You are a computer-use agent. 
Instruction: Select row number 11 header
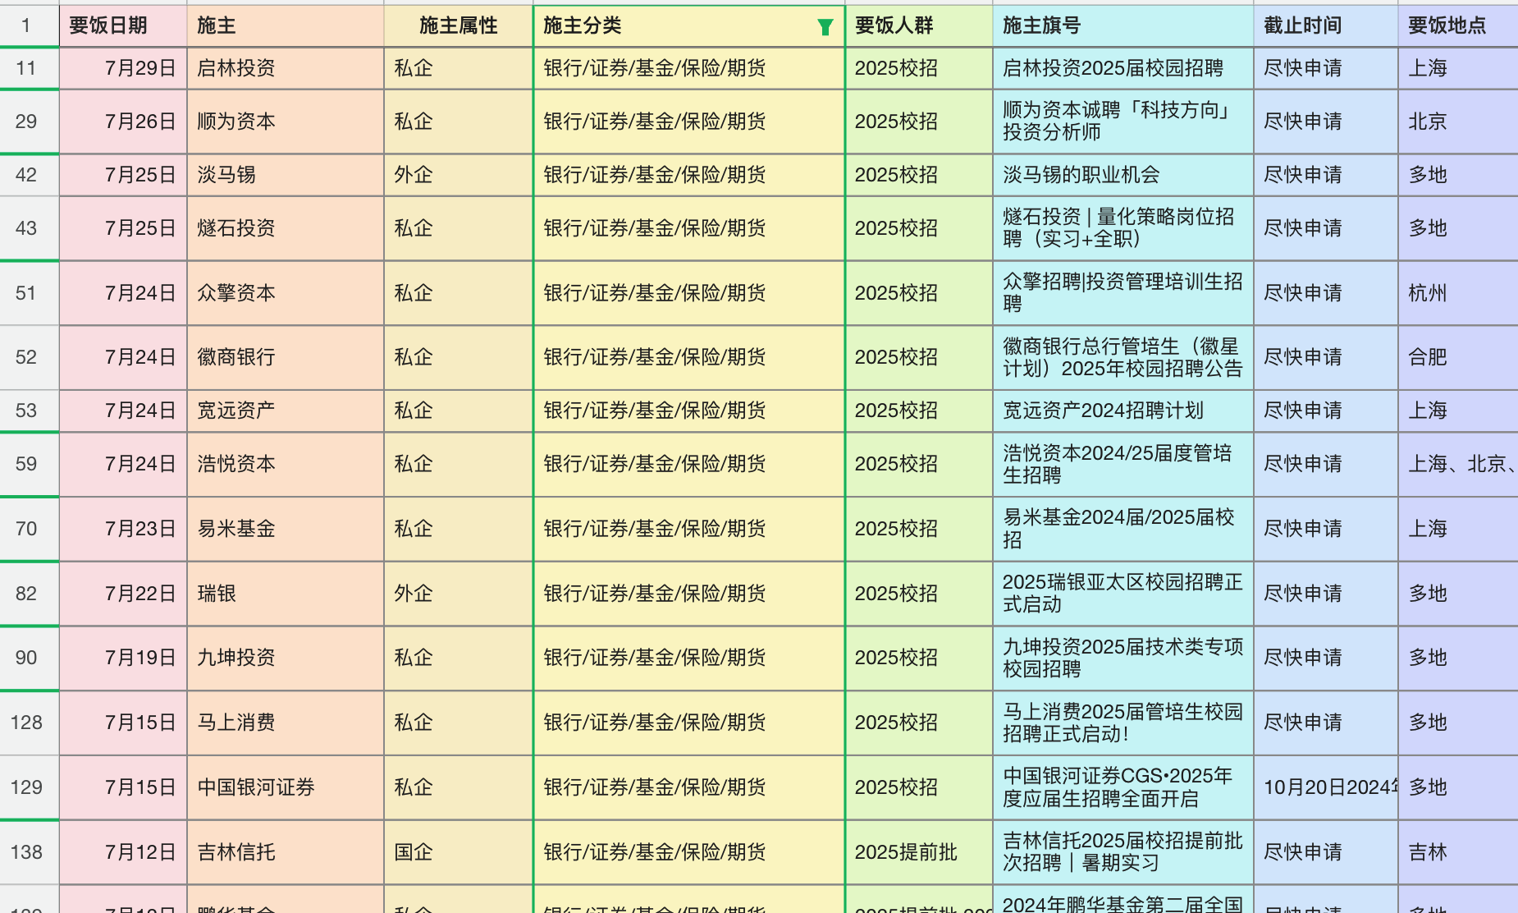point(26,68)
